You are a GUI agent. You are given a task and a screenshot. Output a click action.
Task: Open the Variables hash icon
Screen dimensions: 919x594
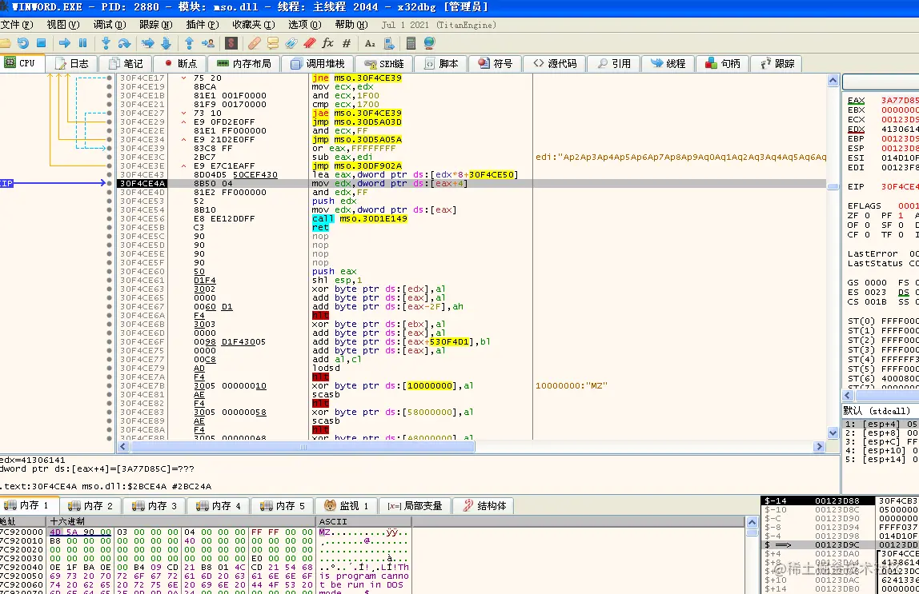[x=347, y=42]
